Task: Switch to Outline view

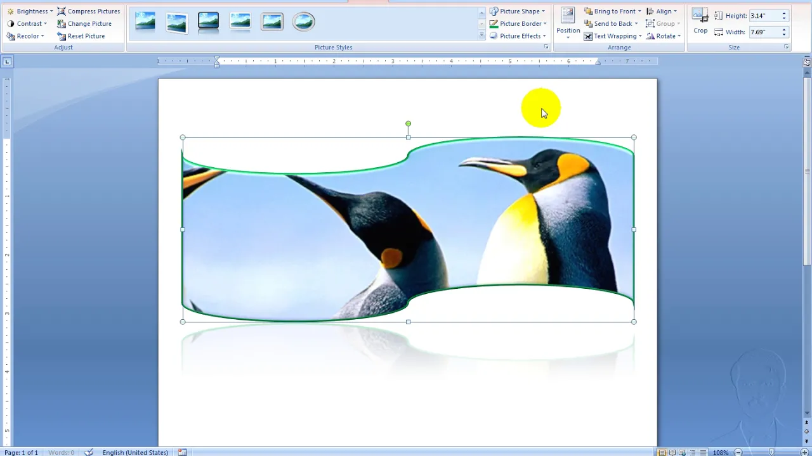Action: [x=693, y=452]
